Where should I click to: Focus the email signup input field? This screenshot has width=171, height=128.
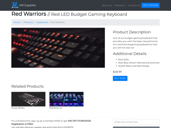(136, 122)
